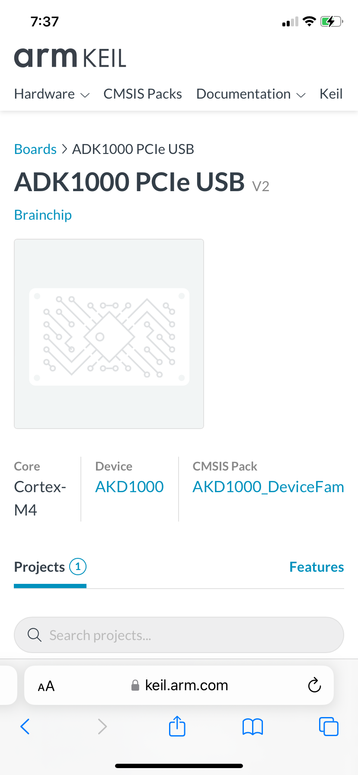The image size is (358, 775).
Task: Open Safari bookmarks book icon
Action: pyautogui.click(x=253, y=727)
